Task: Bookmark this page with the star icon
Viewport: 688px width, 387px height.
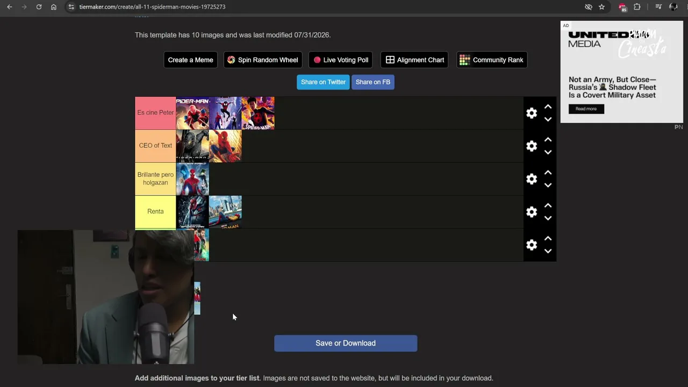Action: 601,7
